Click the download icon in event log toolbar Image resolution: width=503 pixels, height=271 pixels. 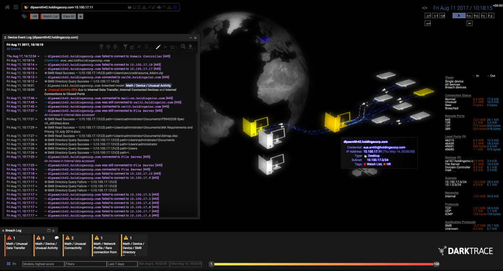(x=190, y=47)
